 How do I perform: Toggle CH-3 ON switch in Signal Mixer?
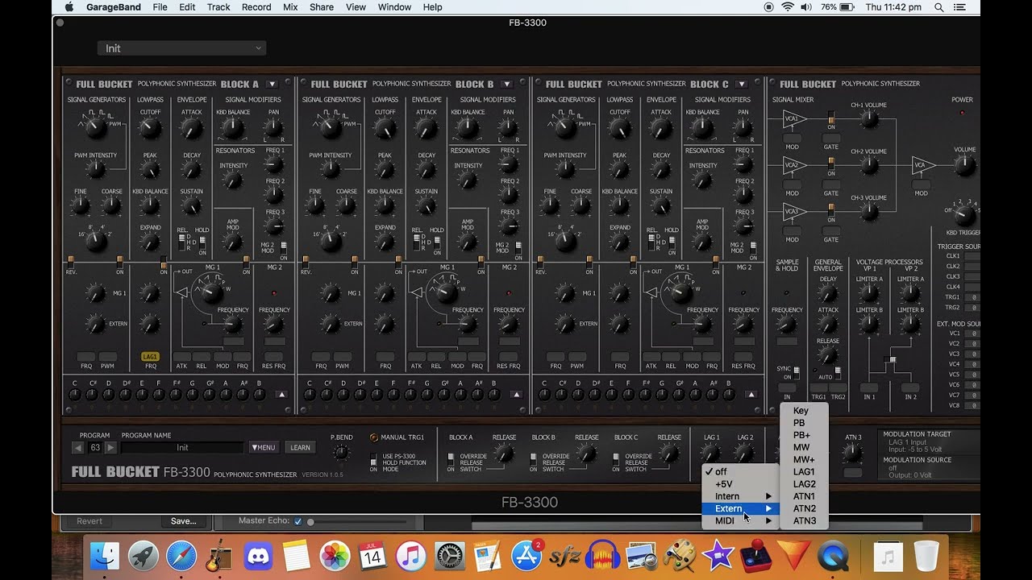[831, 211]
